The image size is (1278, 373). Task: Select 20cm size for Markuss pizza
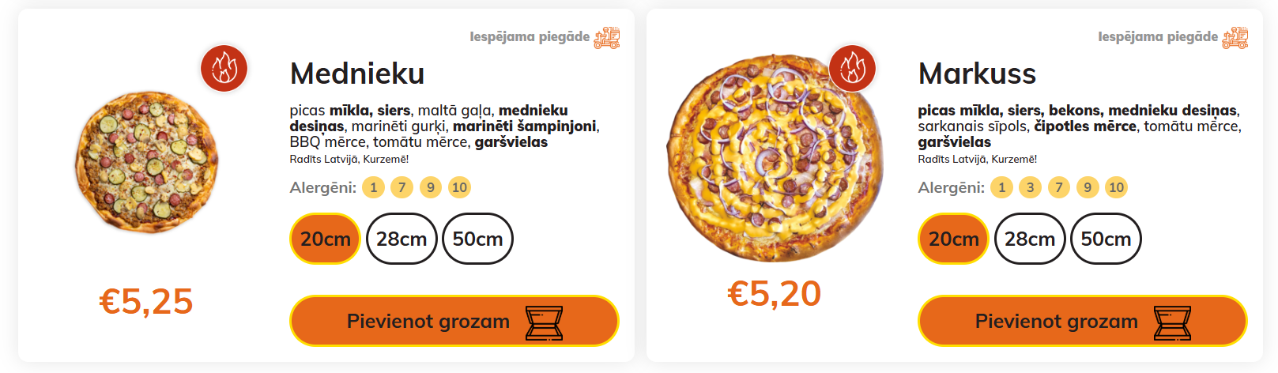(x=953, y=239)
